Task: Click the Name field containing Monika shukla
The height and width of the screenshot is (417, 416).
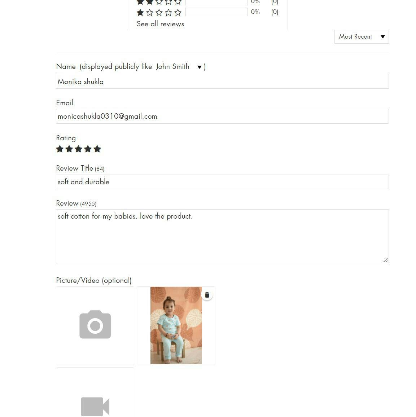Action: (222, 82)
